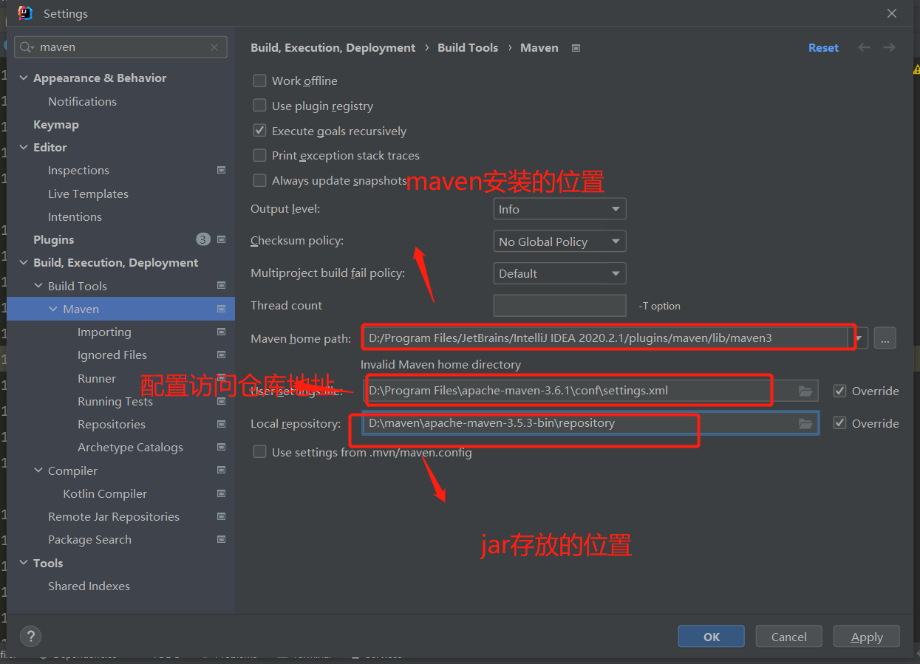Click the settings search box
The width and height of the screenshot is (920, 664).
pos(120,47)
